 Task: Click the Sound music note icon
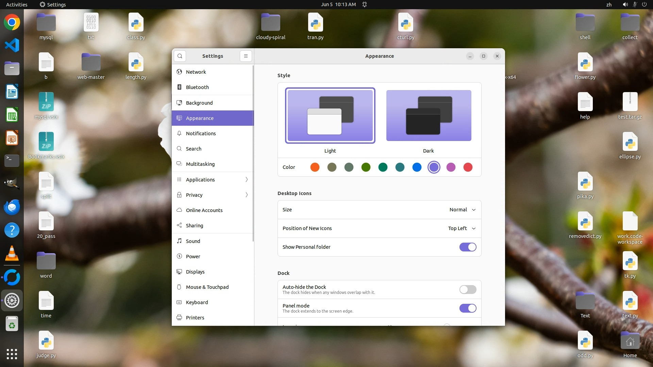point(179,241)
